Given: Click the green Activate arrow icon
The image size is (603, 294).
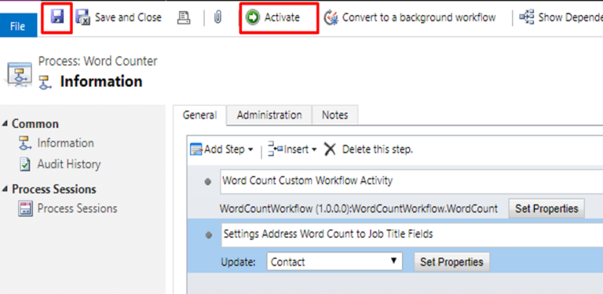Looking at the screenshot, I should pos(253,18).
